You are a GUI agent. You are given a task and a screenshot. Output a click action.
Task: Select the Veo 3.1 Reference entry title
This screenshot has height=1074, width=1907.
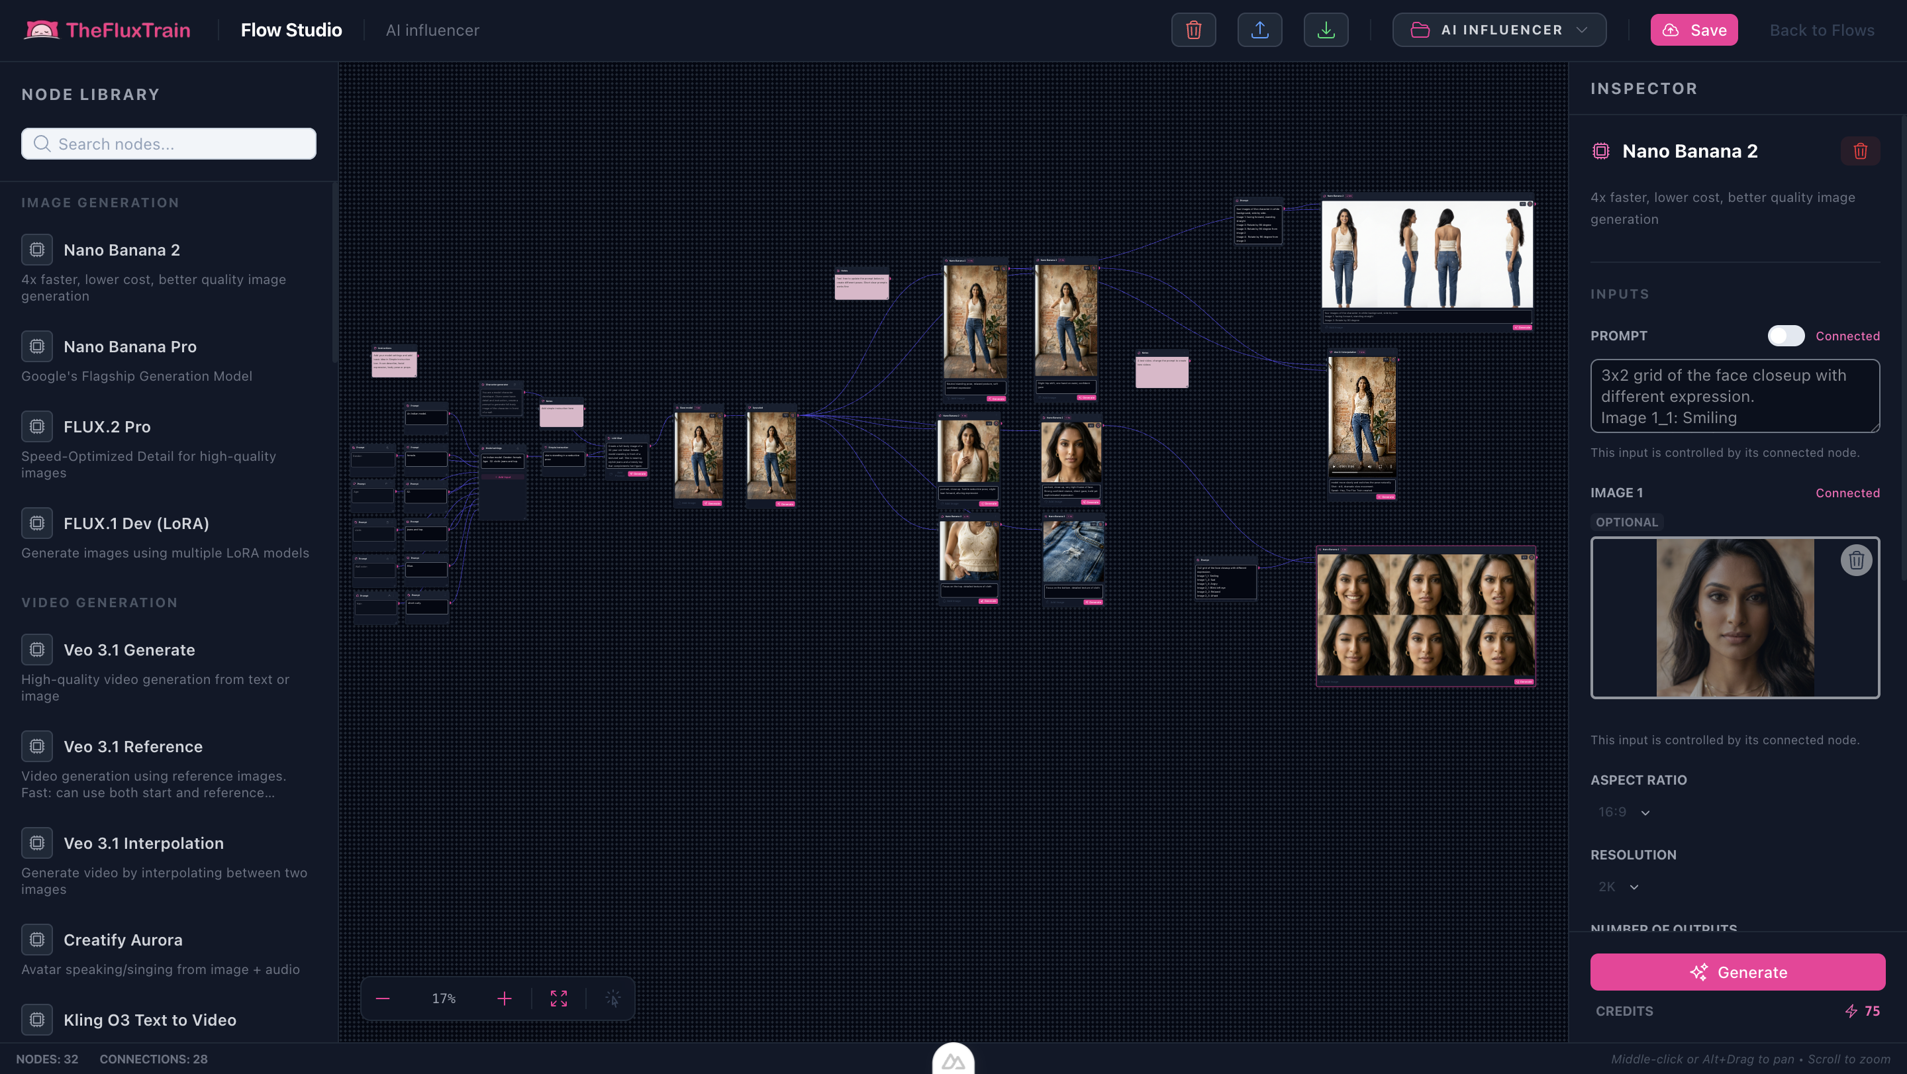click(x=133, y=747)
